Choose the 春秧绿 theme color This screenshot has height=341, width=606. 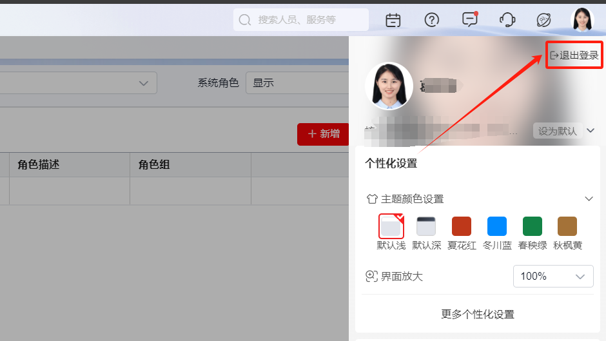[x=533, y=226]
